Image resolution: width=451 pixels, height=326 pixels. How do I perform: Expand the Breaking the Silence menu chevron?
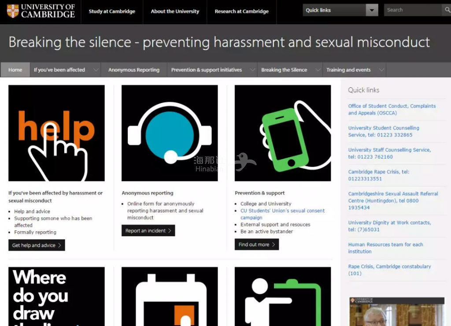[x=318, y=70]
